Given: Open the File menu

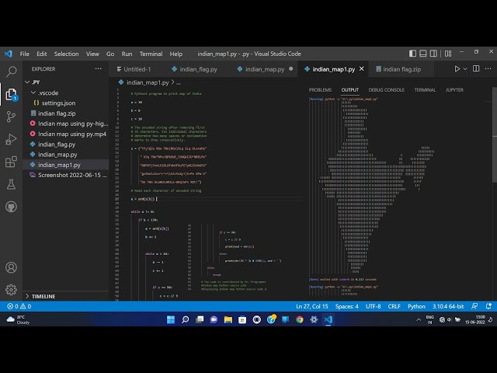Looking at the screenshot, I should pyautogui.click(x=24, y=54).
